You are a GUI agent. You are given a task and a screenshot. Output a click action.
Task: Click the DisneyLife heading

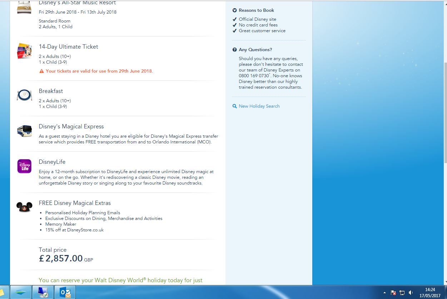pos(52,162)
